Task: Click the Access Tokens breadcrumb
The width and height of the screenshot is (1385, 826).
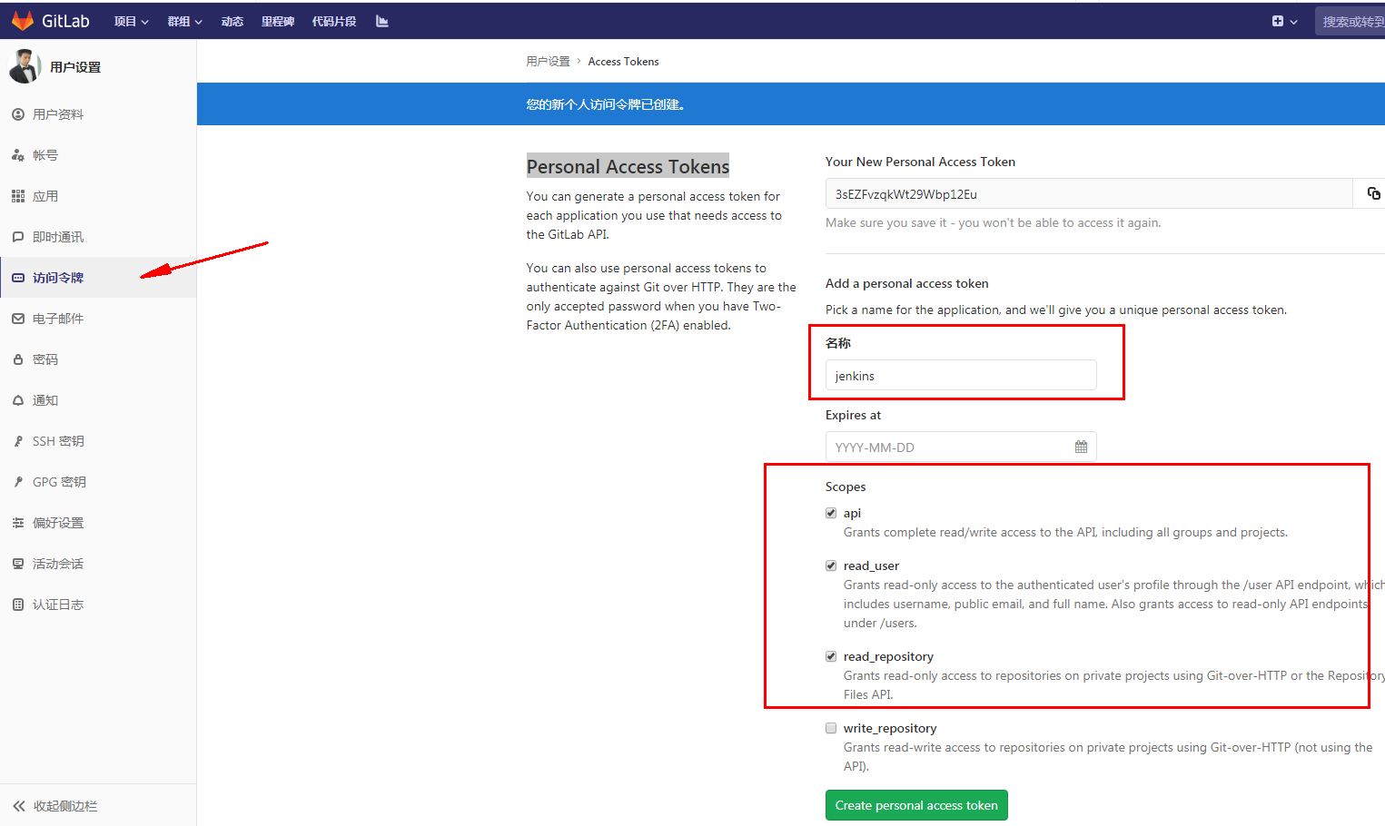Action: (623, 62)
